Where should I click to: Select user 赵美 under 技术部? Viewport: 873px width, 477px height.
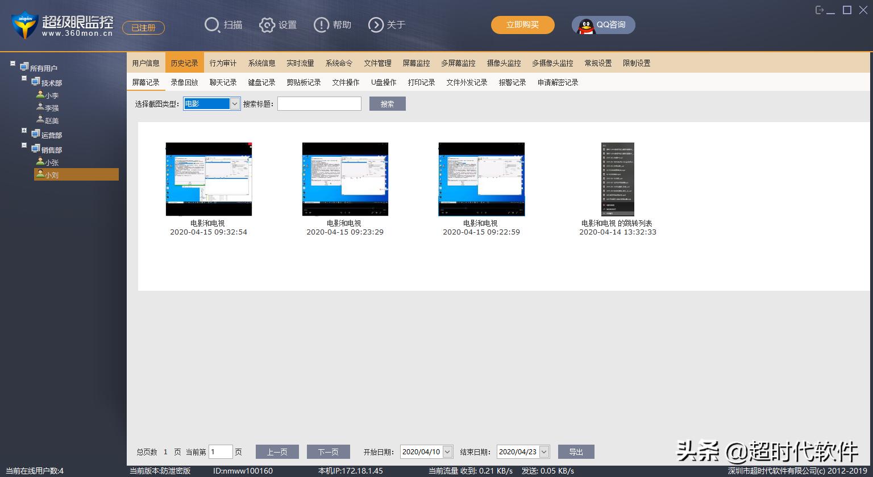coord(51,120)
